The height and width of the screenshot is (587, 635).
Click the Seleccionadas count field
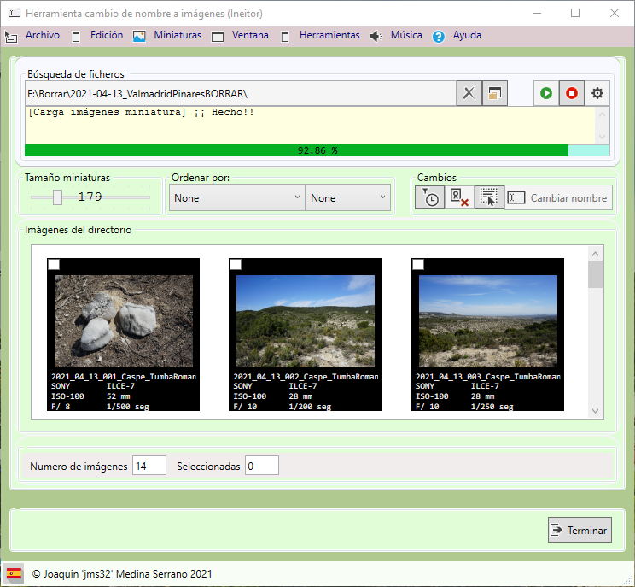[x=262, y=466]
